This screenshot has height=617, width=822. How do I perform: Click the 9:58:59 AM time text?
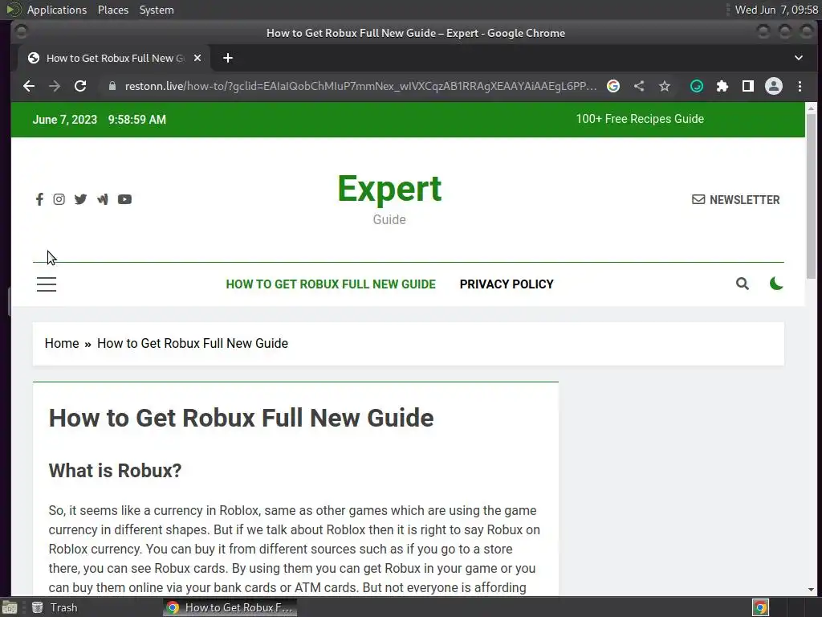[x=136, y=120]
